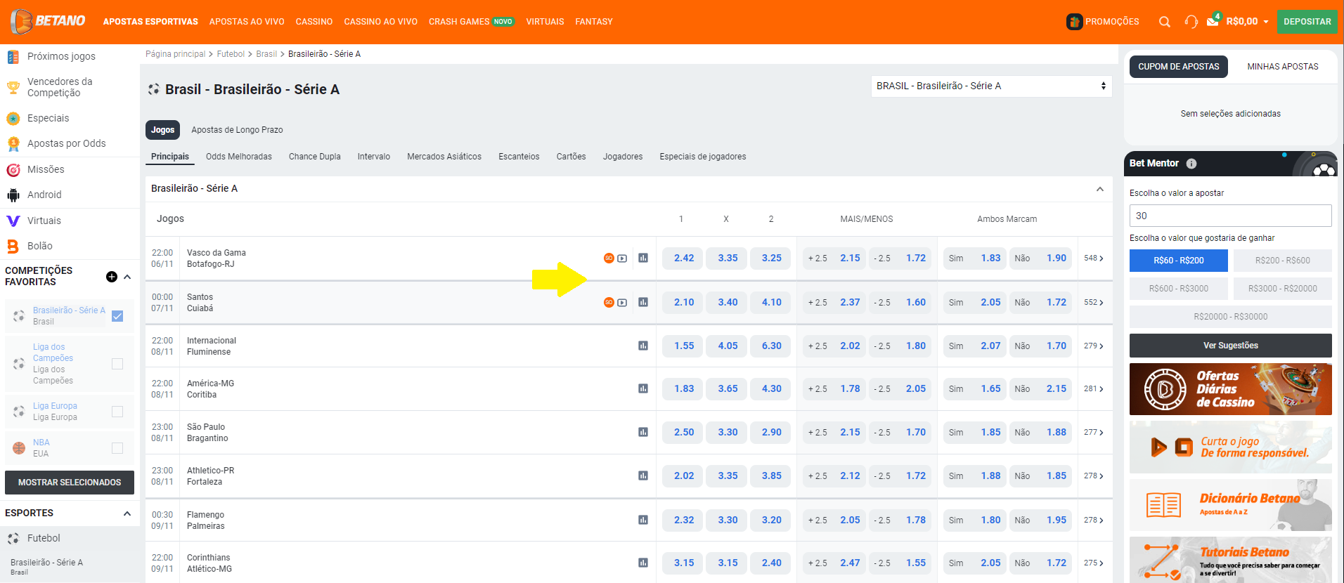Expand 279 more markets for Internacional match
This screenshot has width=1344, height=583.
1094,346
